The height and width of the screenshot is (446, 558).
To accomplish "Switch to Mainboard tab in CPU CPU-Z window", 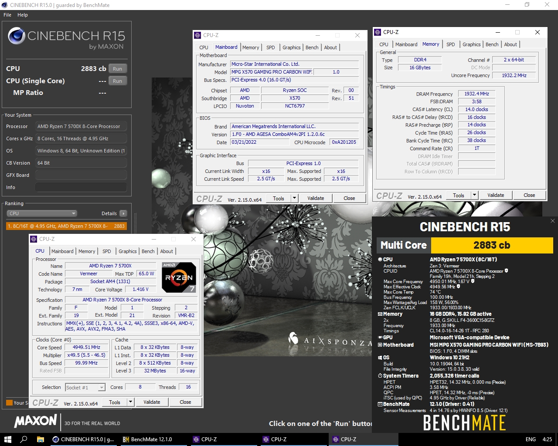I will tap(62, 251).
